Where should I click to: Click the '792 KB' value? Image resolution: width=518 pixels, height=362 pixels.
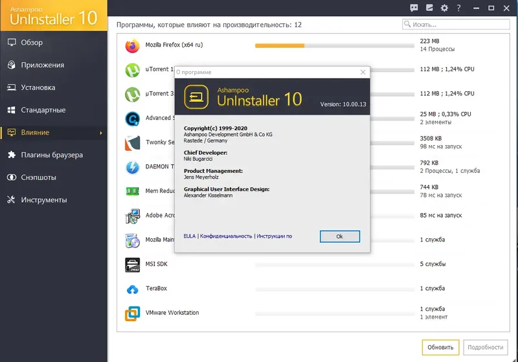(x=429, y=163)
